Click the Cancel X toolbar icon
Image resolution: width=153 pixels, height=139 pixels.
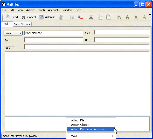24,17
